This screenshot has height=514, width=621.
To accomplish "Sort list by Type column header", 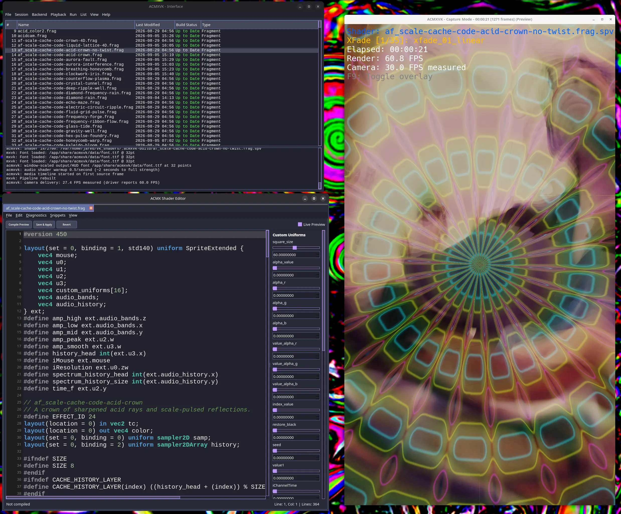I will tap(259, 25).
